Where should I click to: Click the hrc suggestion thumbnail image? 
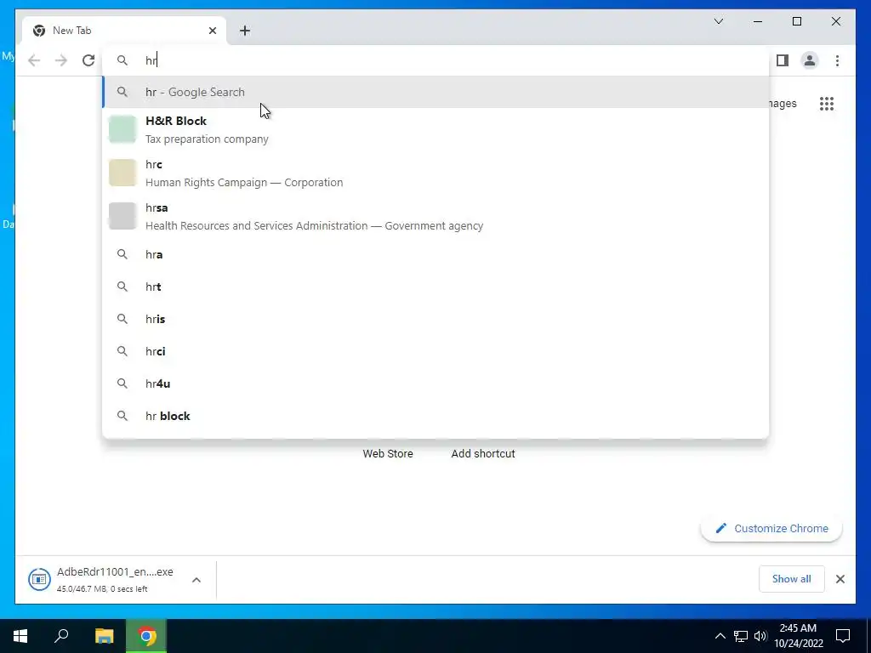(x=122, y=173)
